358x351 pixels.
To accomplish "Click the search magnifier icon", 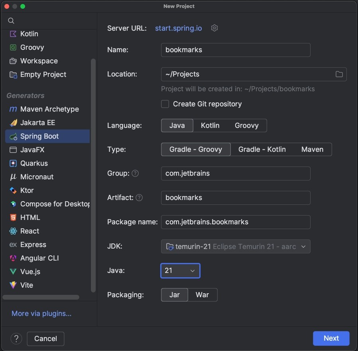I will point(11,21).
